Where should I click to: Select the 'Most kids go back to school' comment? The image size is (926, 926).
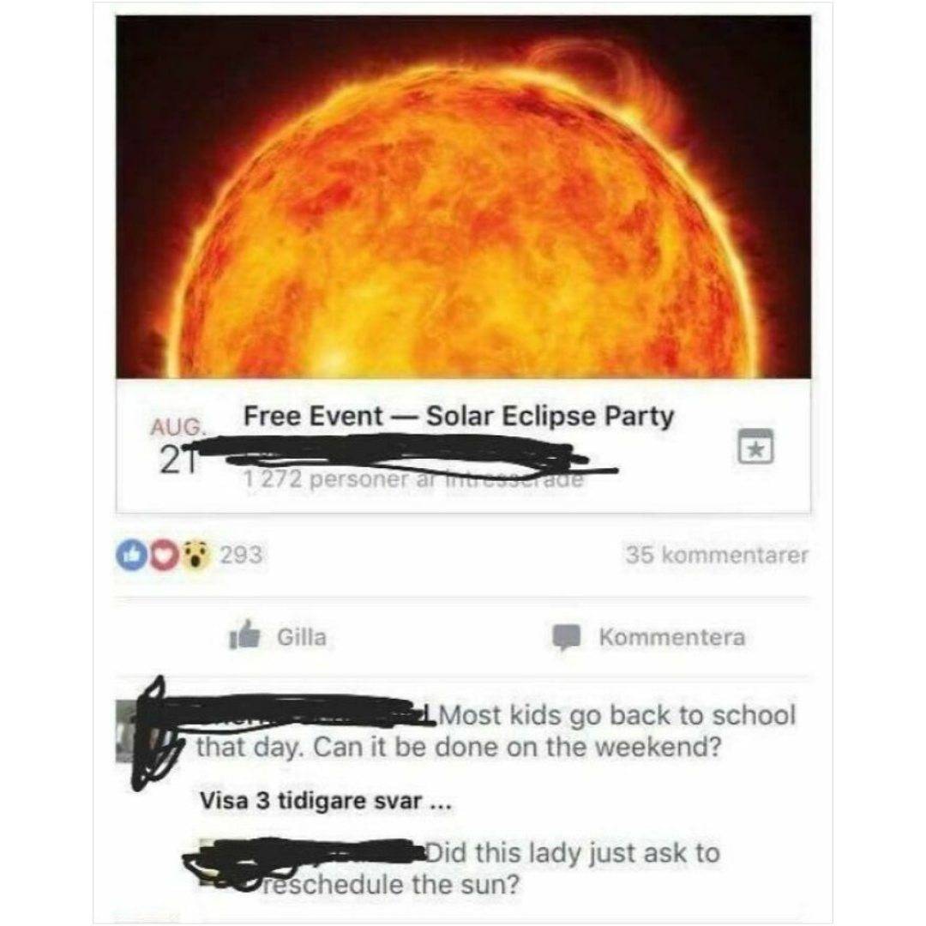click(x=496, y=731)
